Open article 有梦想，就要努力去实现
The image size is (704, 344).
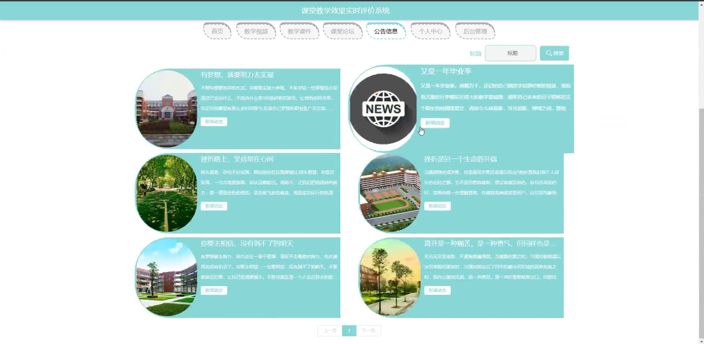pos(237,75)
